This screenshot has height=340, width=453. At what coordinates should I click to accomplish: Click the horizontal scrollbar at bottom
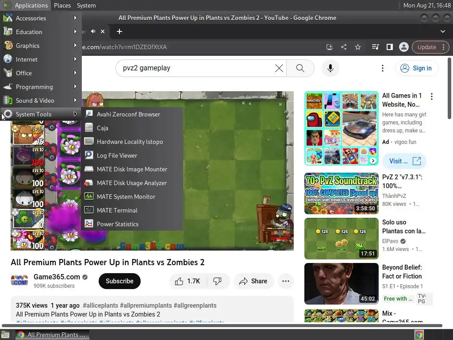click(x=222, y=325)
